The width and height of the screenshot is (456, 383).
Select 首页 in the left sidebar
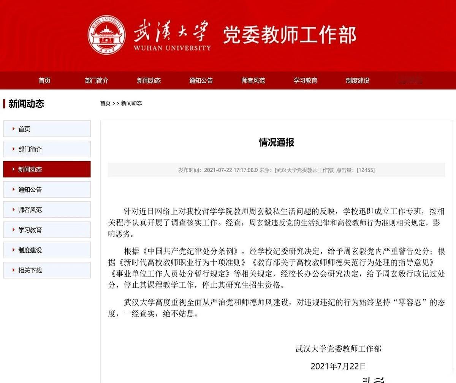coord(47,129)
